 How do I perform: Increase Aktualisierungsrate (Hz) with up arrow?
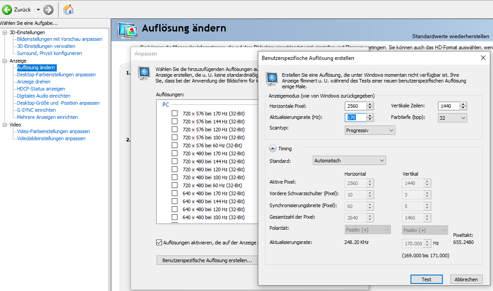point(370,115)
